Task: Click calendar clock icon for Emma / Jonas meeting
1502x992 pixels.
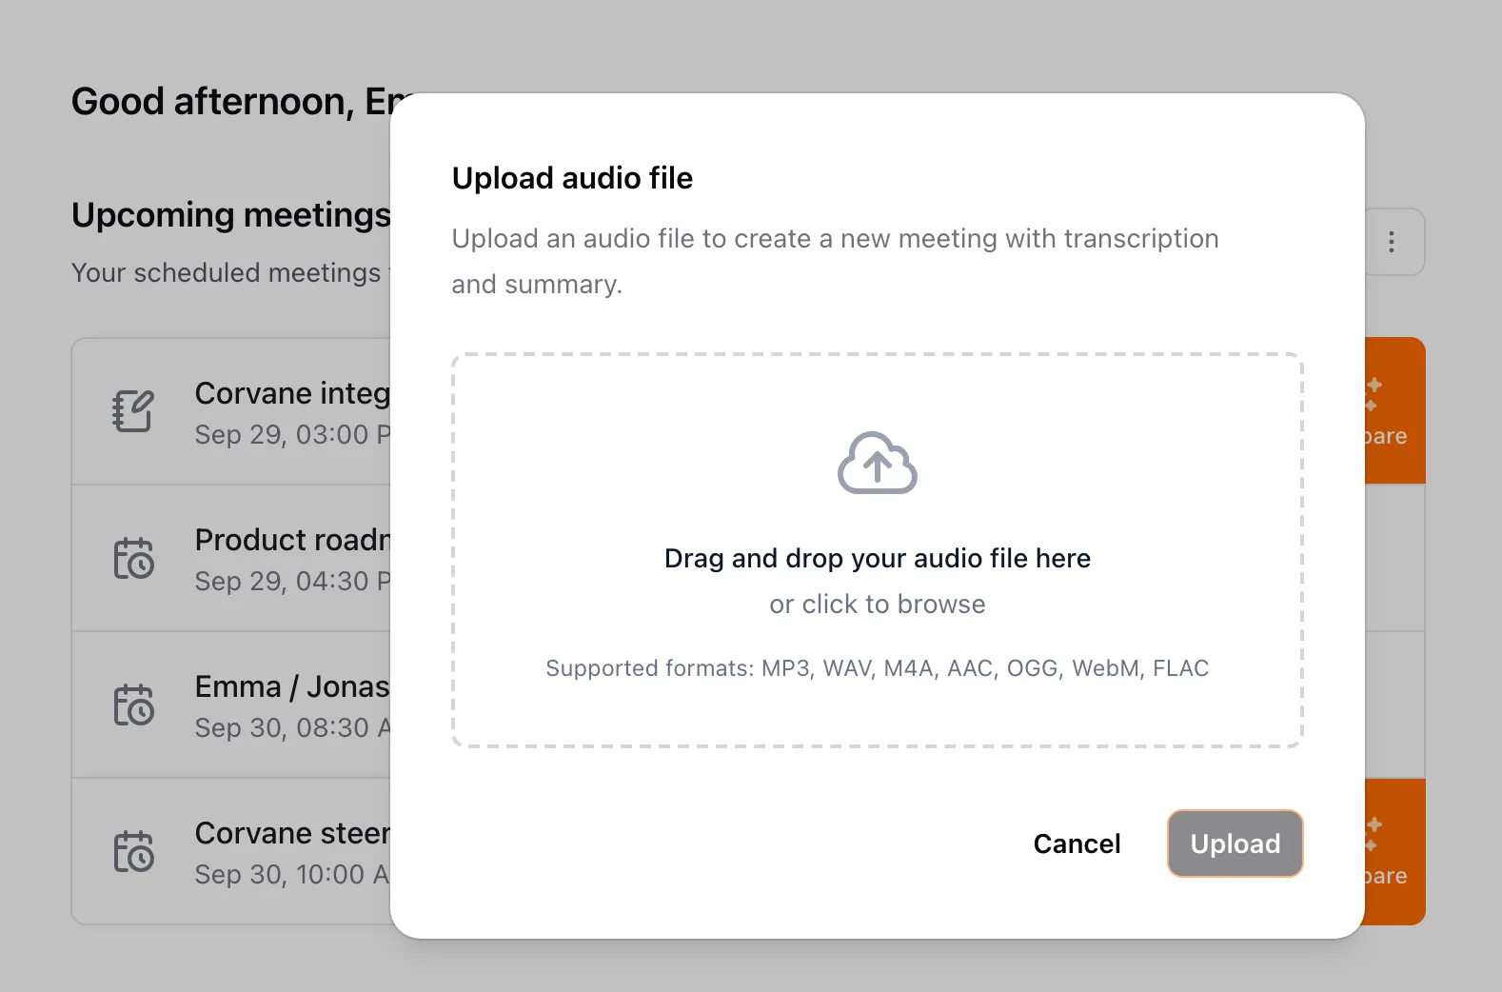Action: pyautogui.click(x=133, y=704)
